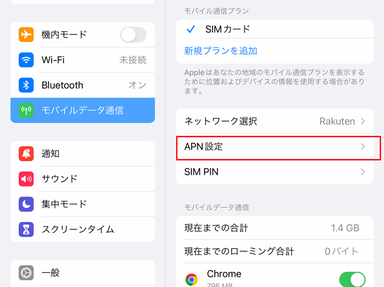Open 通知 via red bell icon

[26, 154]
